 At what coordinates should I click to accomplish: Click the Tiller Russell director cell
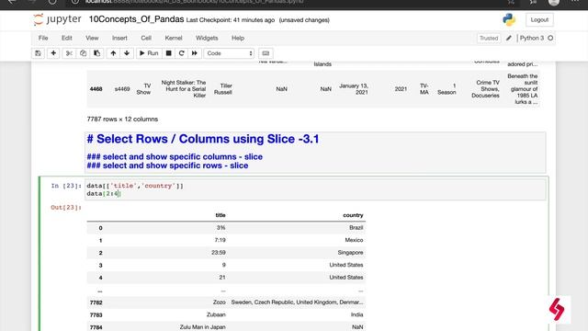pos(223,89)
